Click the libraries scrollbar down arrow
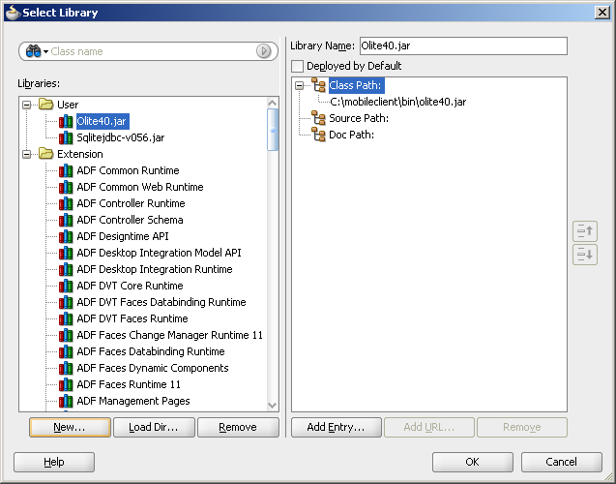Image resolution: width=616 pixels, height=484 pixels. tap(273, 405)
